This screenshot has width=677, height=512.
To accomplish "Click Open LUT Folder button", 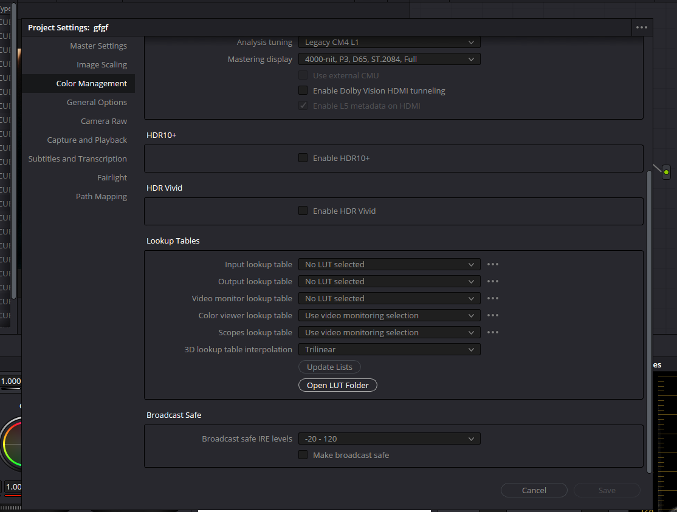I will (x=338, y=385).
